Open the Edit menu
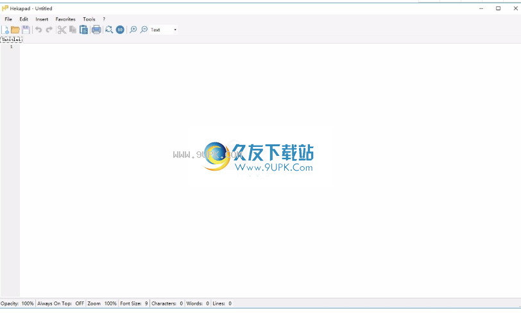The height and width of the screenshot is (313, 521). point(24,19)
